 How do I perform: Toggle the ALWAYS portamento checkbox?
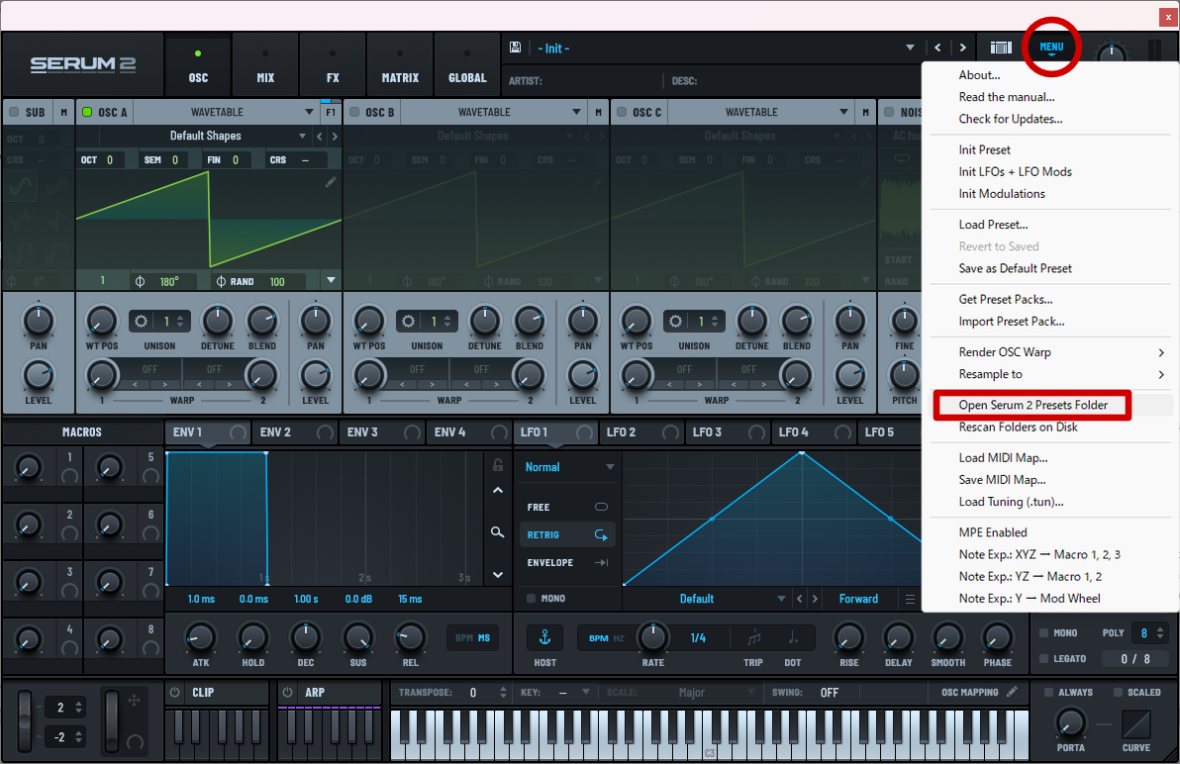(x=1048, y=692)
